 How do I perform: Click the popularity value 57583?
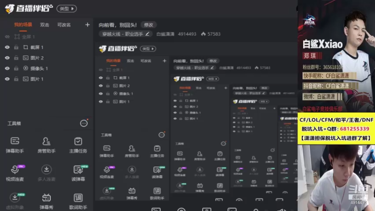coord(214,34)
